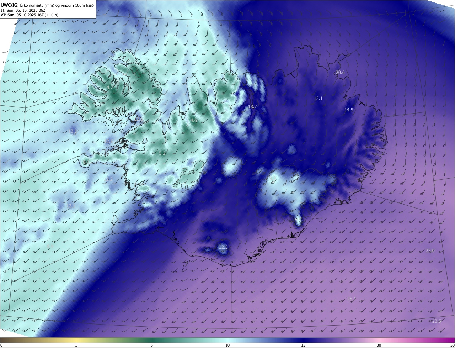
Task: Click the 23.0 value over the ocean
Action: tap(430, 251)
